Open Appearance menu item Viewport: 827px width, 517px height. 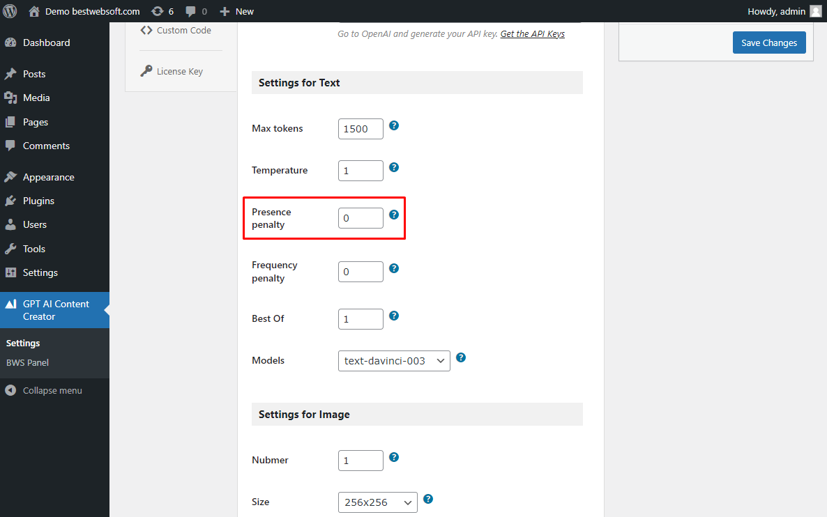54,177
